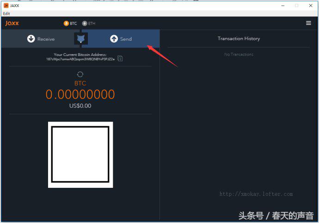The image size is (319, 223).
Task: Click the fox shapeshift icon
Action: [81, 38]
